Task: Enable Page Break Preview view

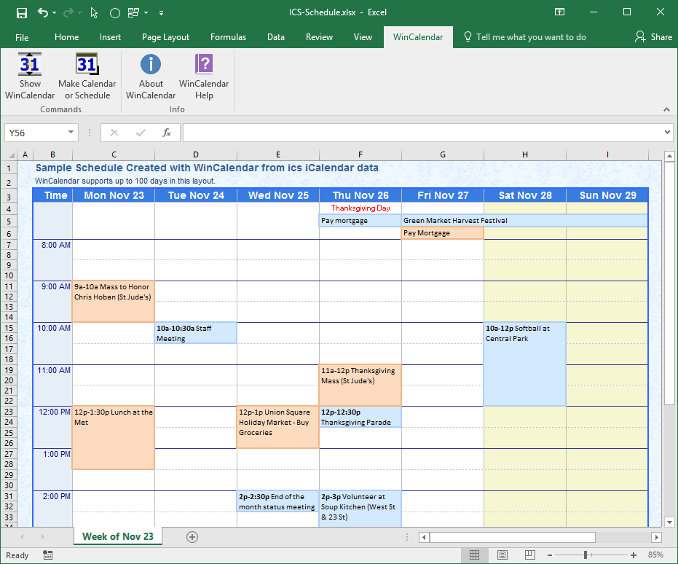Action: click(529, 555)
